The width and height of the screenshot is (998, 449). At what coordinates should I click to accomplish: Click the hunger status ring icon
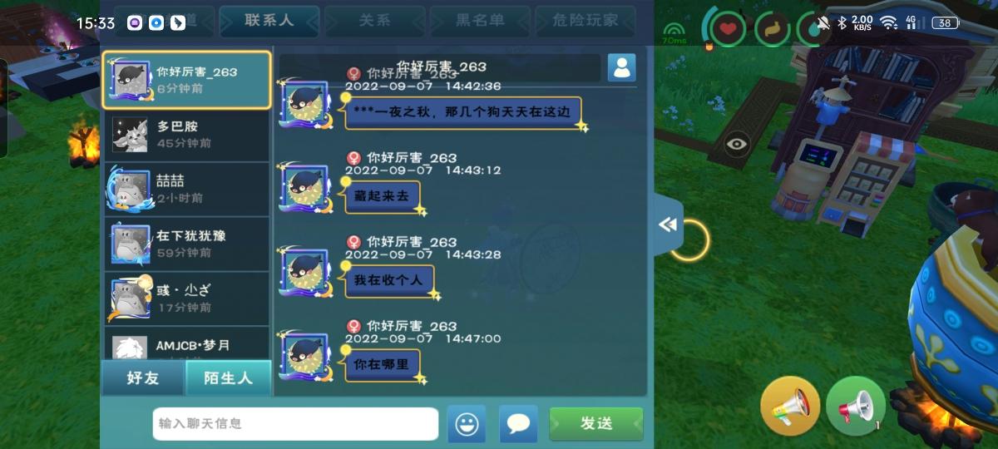(773, 29)
